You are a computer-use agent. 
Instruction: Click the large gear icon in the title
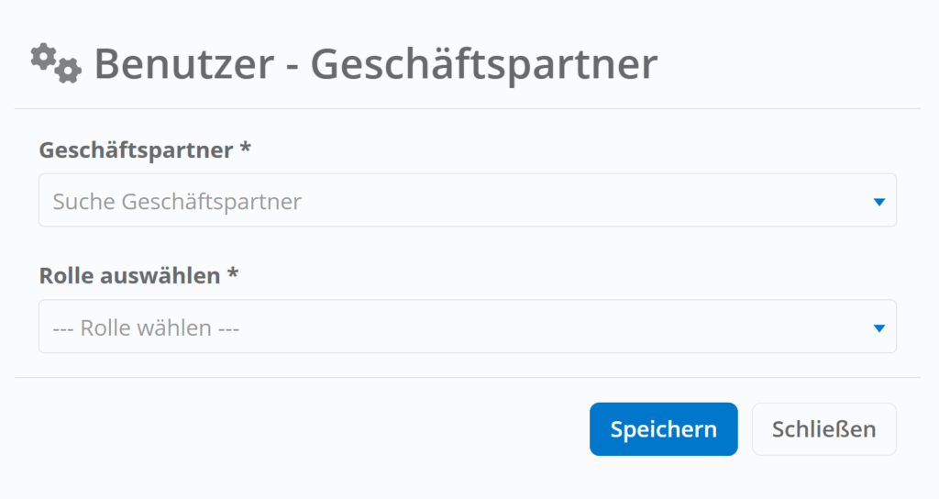click(43, 57)
